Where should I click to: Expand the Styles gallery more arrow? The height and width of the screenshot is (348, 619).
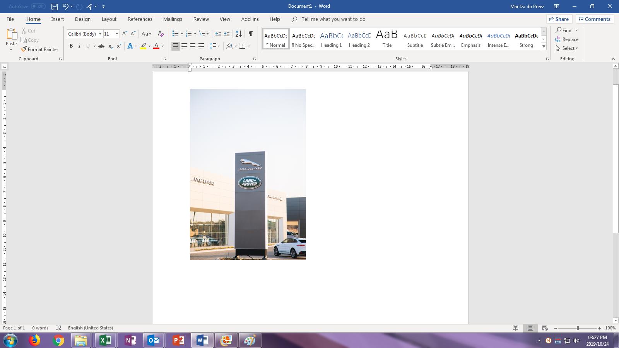[544, 47]
